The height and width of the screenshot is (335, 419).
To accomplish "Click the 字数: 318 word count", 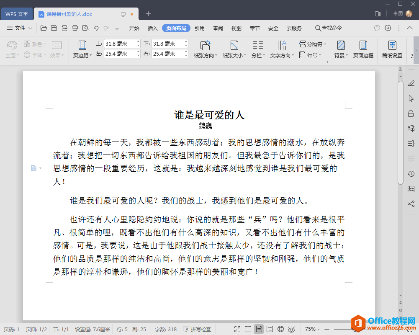I will pyautogui.click(x=166, y=329).
